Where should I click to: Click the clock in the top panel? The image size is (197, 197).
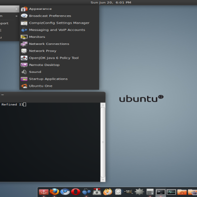coord(111,2)
